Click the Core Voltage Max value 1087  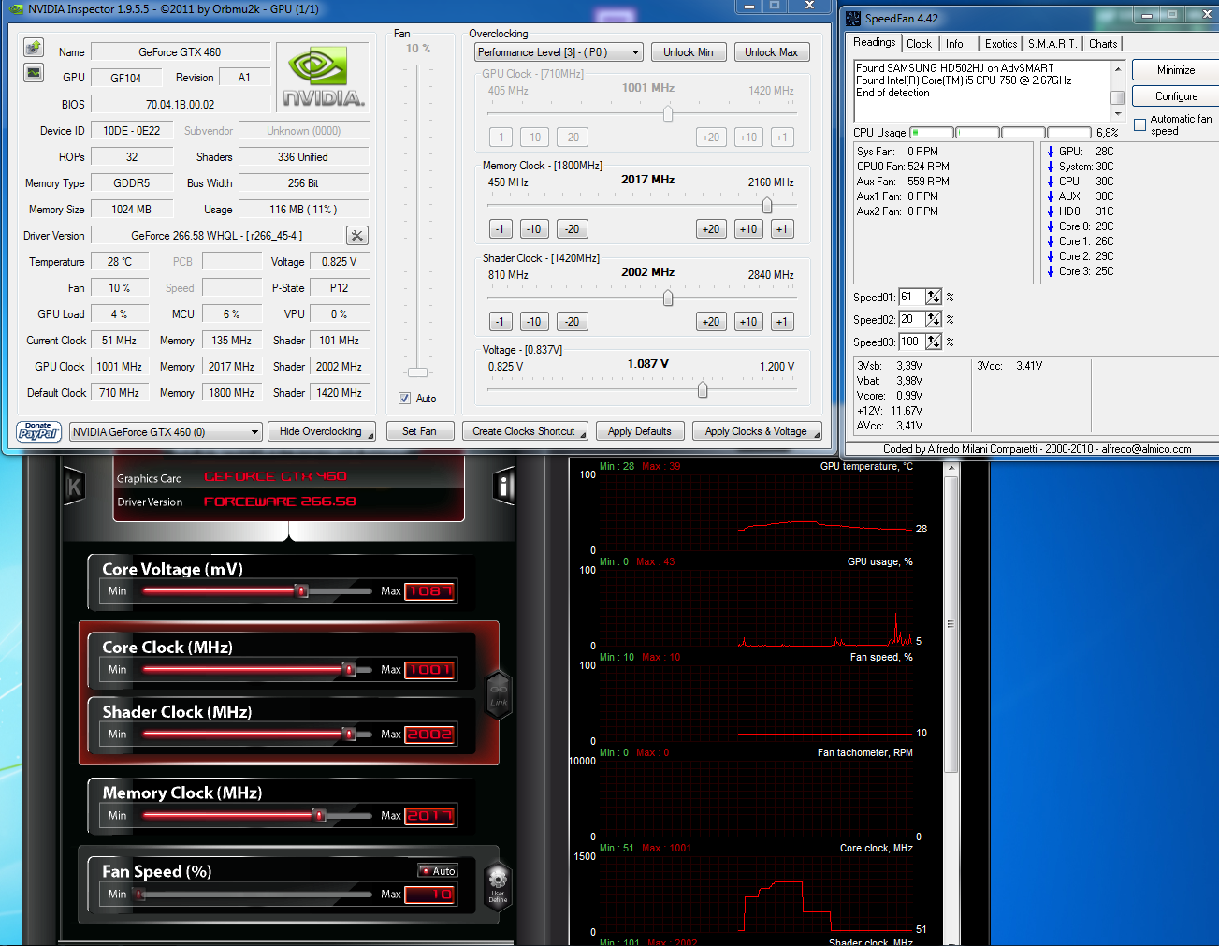click(x=430, y=591)
